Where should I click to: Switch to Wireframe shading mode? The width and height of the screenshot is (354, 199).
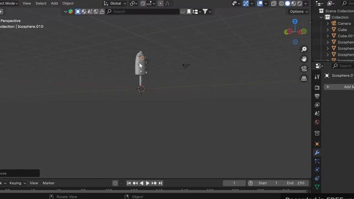[282, 3]
